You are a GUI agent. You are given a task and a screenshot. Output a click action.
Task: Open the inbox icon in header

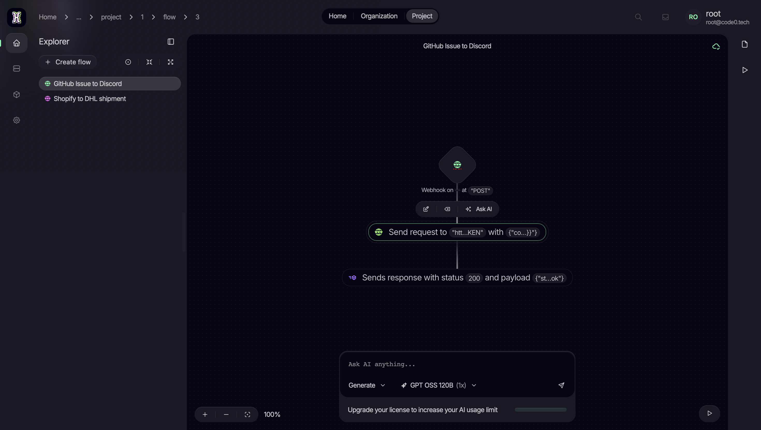tap(665, 17)
